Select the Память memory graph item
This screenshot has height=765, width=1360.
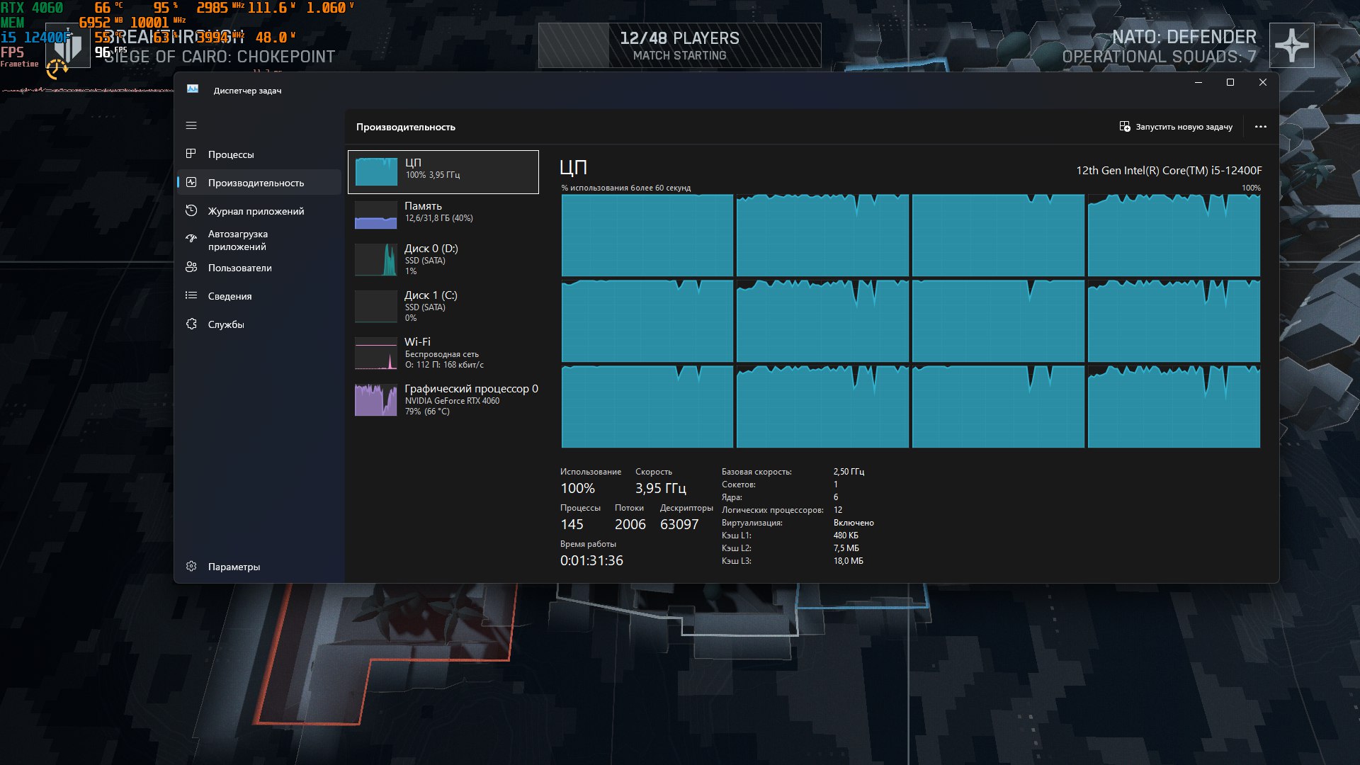click(x=443, y=213)
